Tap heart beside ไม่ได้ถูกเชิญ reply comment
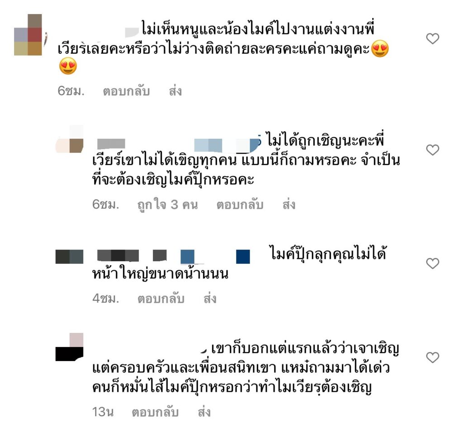The height and width of the screenshot is (436, 463). pyautogui.click(x=433, y=150)
